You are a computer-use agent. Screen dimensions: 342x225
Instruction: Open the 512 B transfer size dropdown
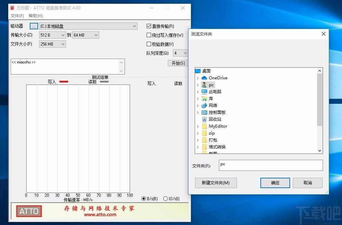click(x=52, y=35)
